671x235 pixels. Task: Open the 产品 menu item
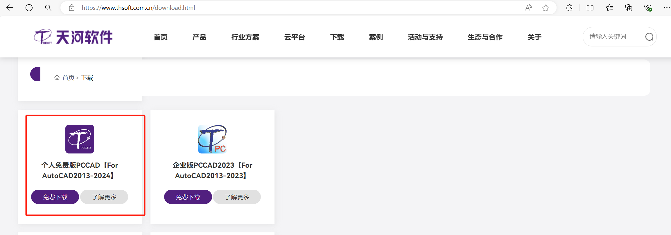(199, 37)
